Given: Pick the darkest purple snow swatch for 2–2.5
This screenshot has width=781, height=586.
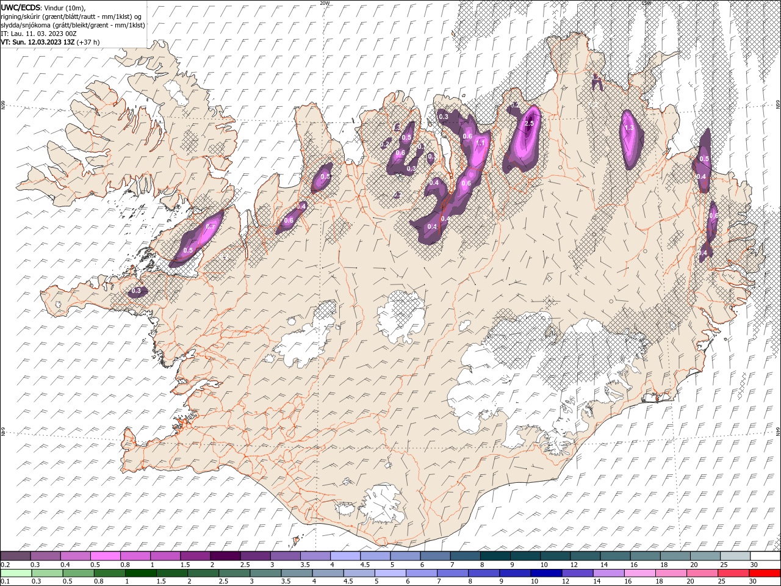Looking at the screenshot, I should 225,556.
